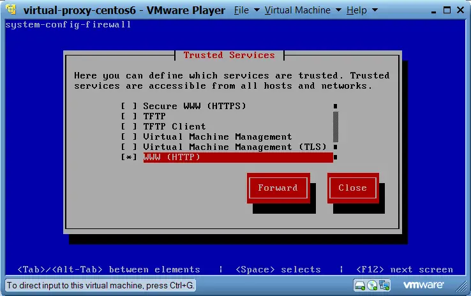Click the VMware Player title bar app icon
This screenshot has width=471, height=296.
coord(11,10)
